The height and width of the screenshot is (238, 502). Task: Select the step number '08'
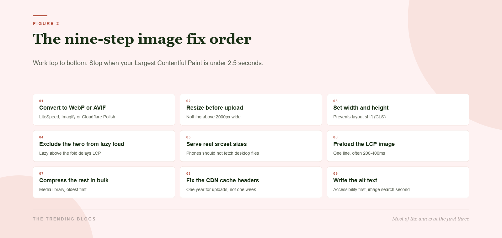(x=188, y=173)
